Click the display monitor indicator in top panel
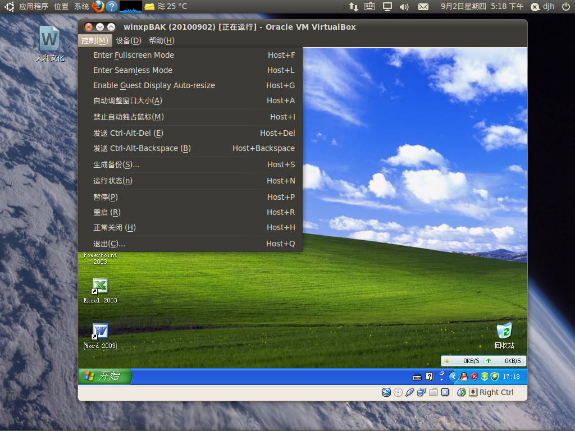The width and height of the screenshot is (575, 431). point(387,7)
